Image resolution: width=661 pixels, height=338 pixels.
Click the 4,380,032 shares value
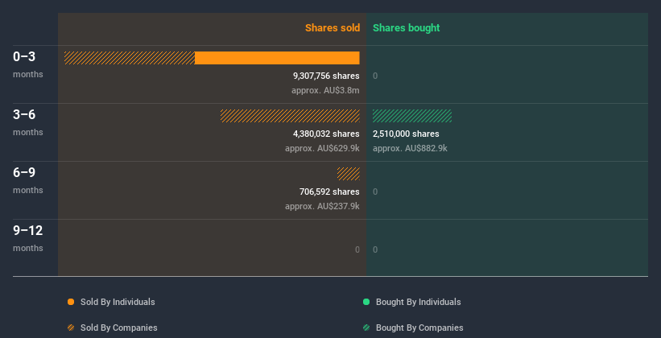(326, 134)
